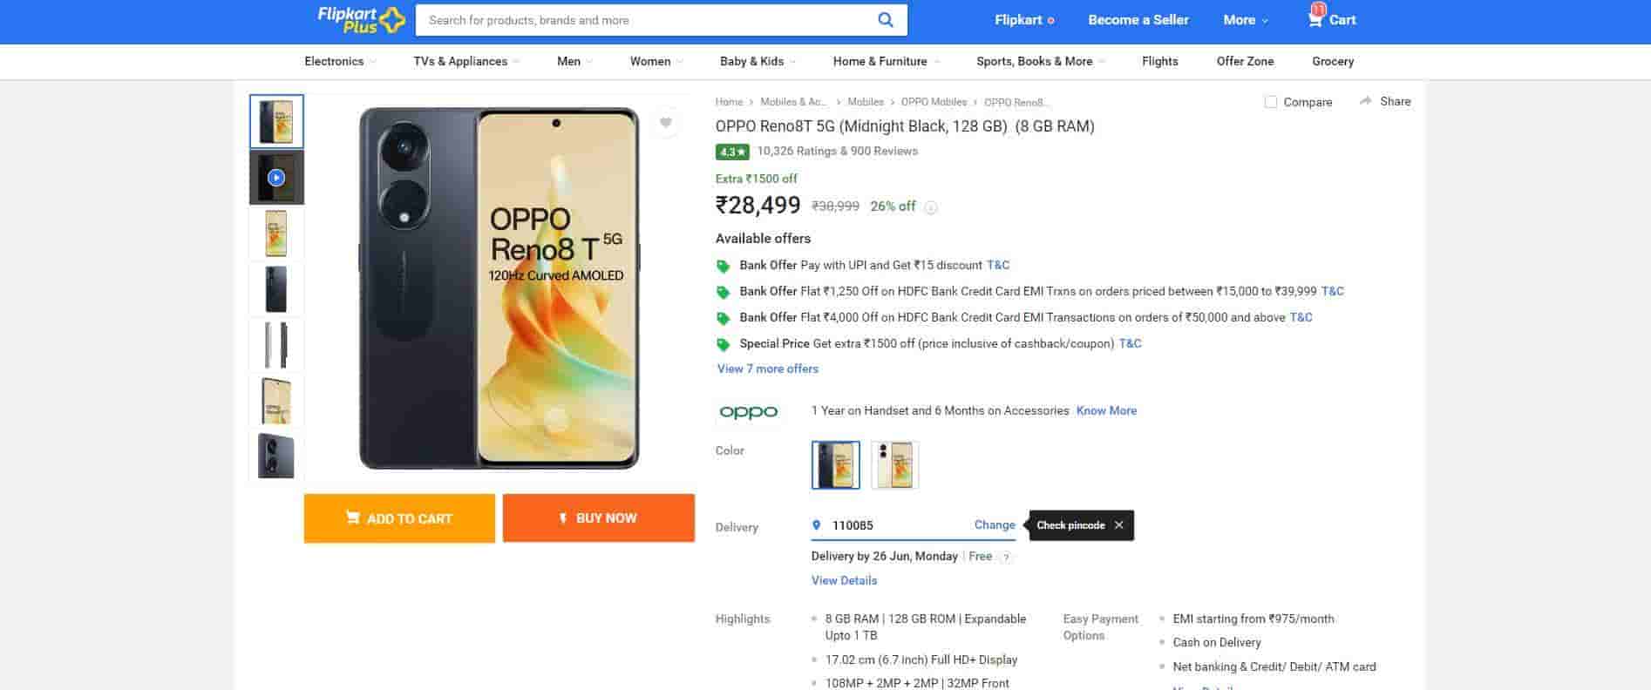
Task: Click the Flipkart Plus logo
Action: tap(361, 20)
